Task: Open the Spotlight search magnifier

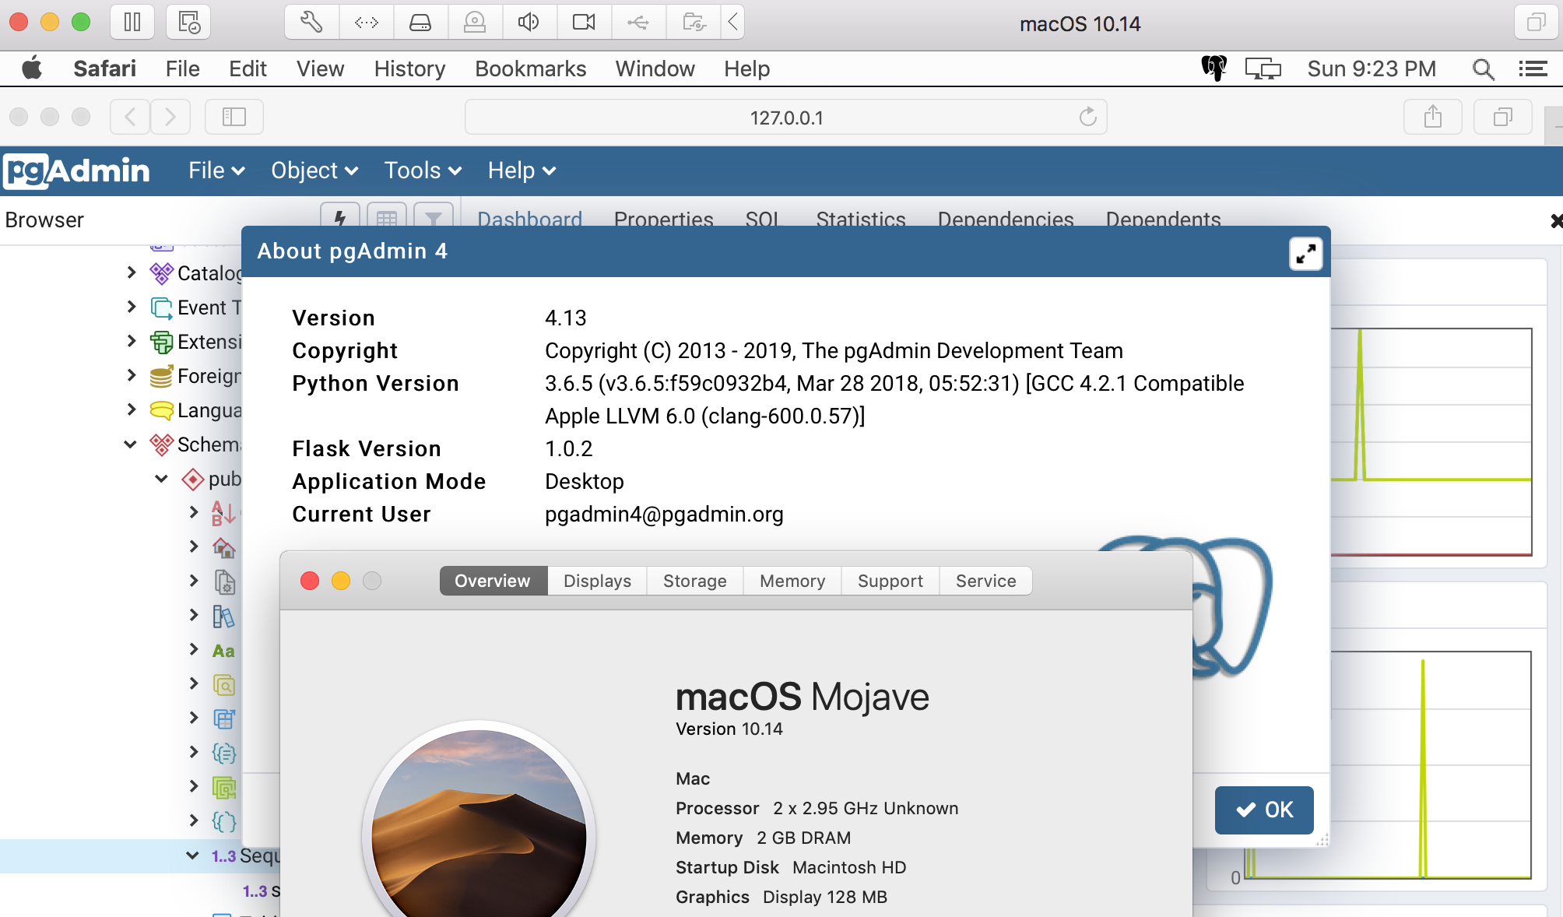Action: [1483, 69]
